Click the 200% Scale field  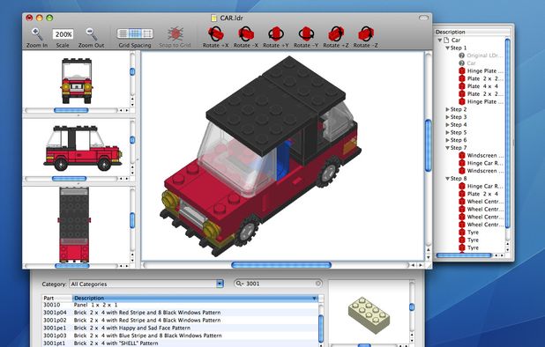[63, 34]
